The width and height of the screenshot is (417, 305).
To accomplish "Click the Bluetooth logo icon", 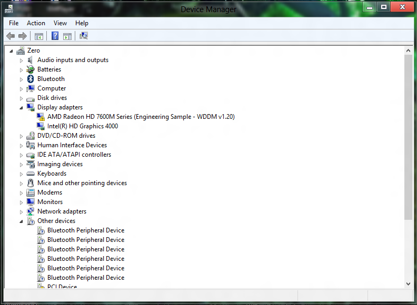I will point(31,79).
